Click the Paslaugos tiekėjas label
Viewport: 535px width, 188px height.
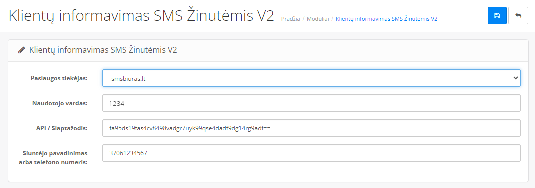point(59,78)
